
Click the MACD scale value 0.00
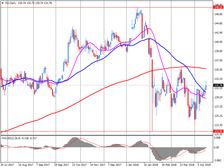(x=216, y=148)
